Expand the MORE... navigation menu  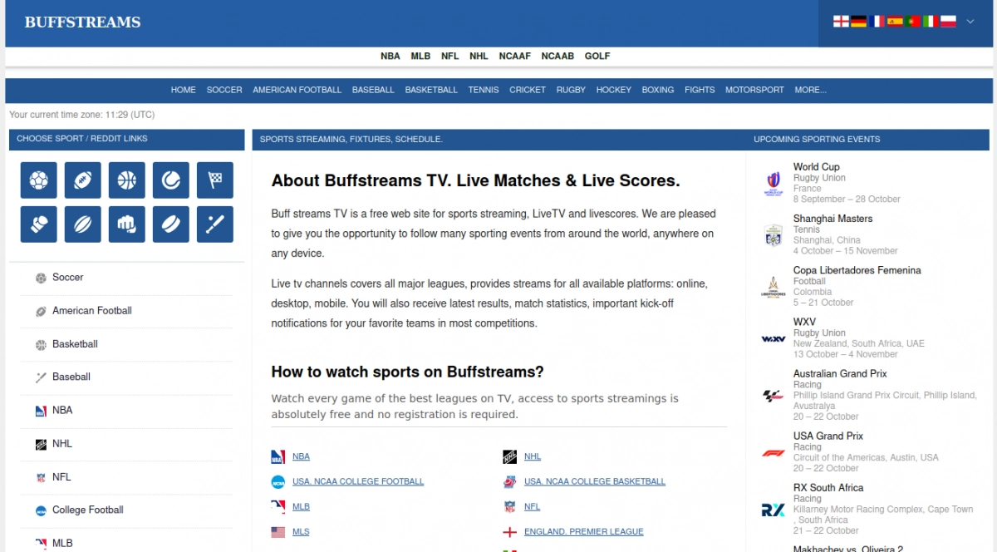click(x=810, y=90)
